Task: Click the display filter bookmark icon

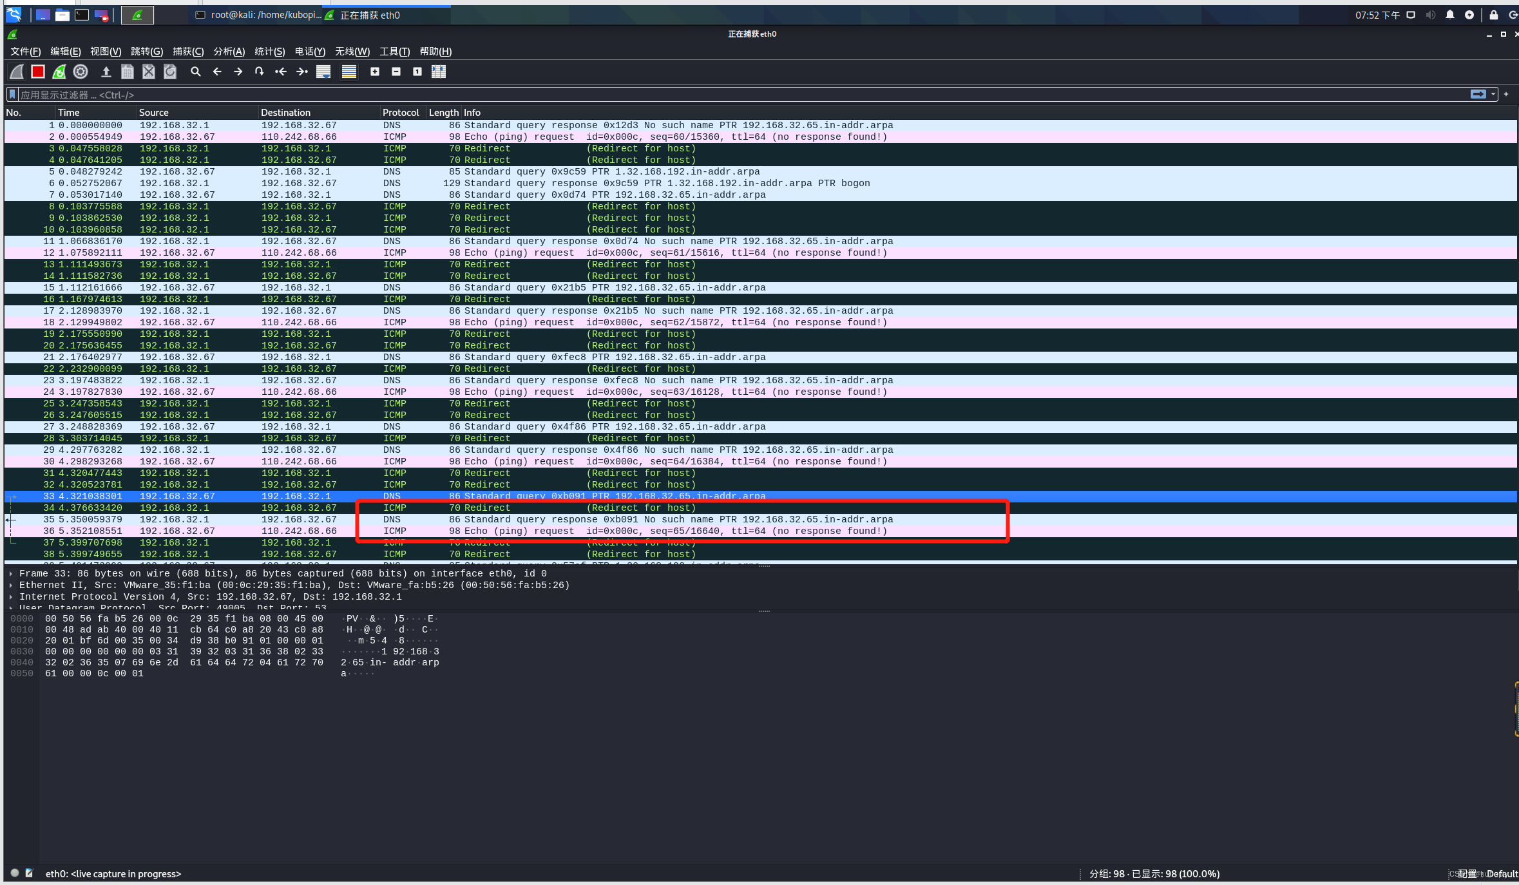Action: (12, 95)
